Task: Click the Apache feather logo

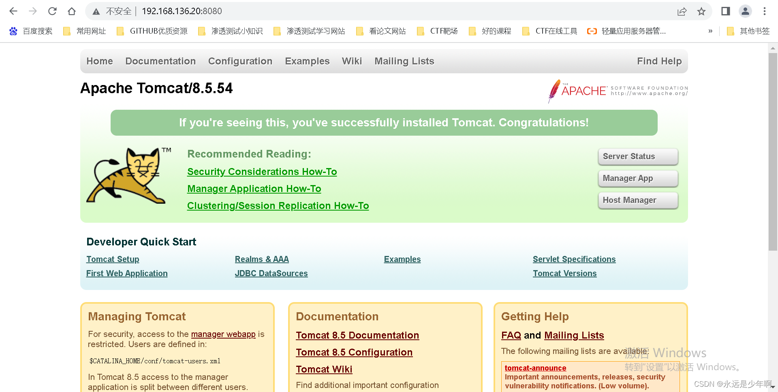Action: point(618,91)
